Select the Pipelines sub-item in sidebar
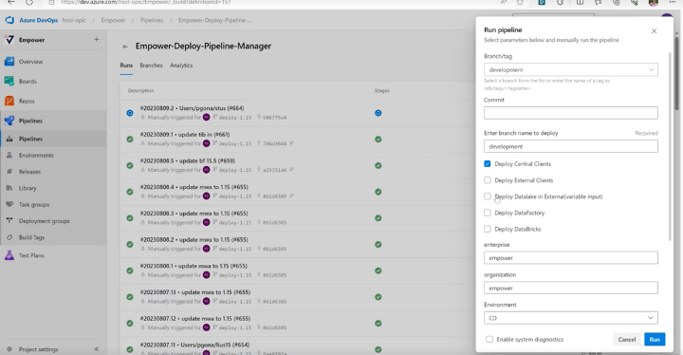The width and height of the screenshot is (683, 355). [x=30, y=140]
